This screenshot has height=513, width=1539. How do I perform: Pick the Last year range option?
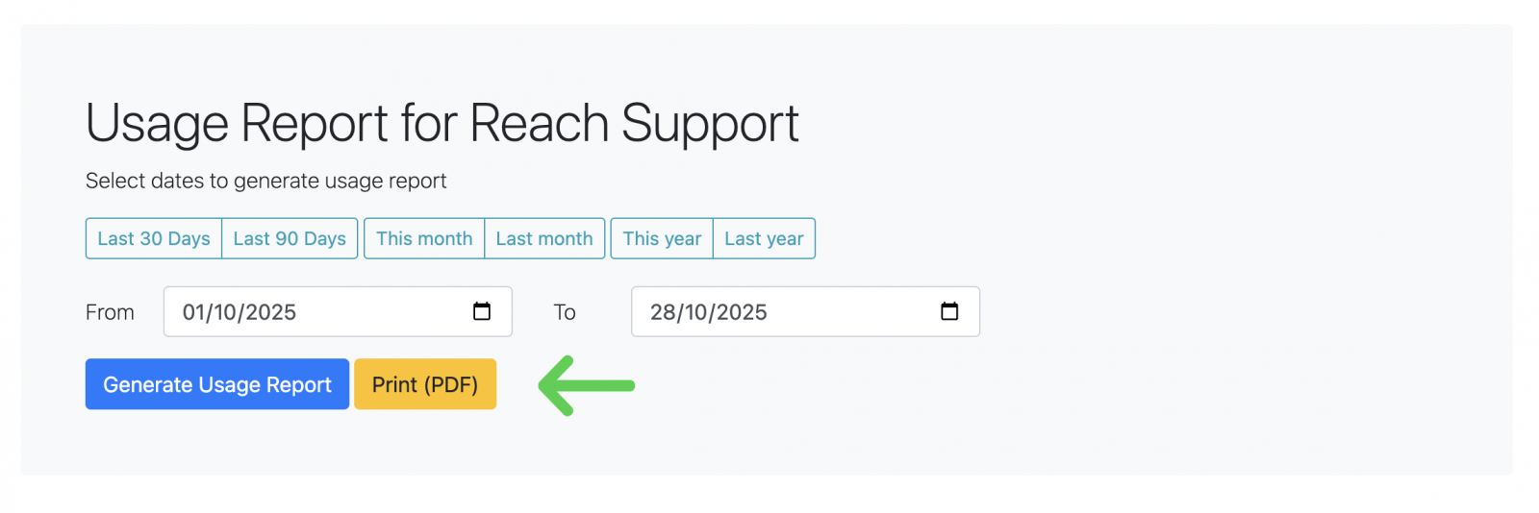tap(764, 239)
